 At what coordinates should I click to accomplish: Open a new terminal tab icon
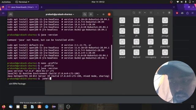[11, 14]
